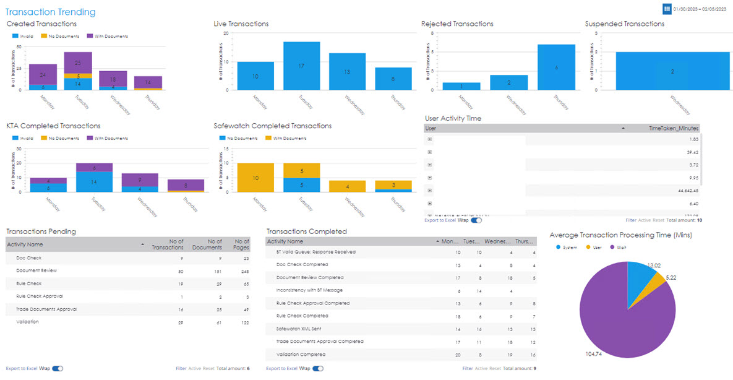This screenshot has height=380, width=733.
Task: Toggle Wrap in Transactions Pending table
Action: 58,368
